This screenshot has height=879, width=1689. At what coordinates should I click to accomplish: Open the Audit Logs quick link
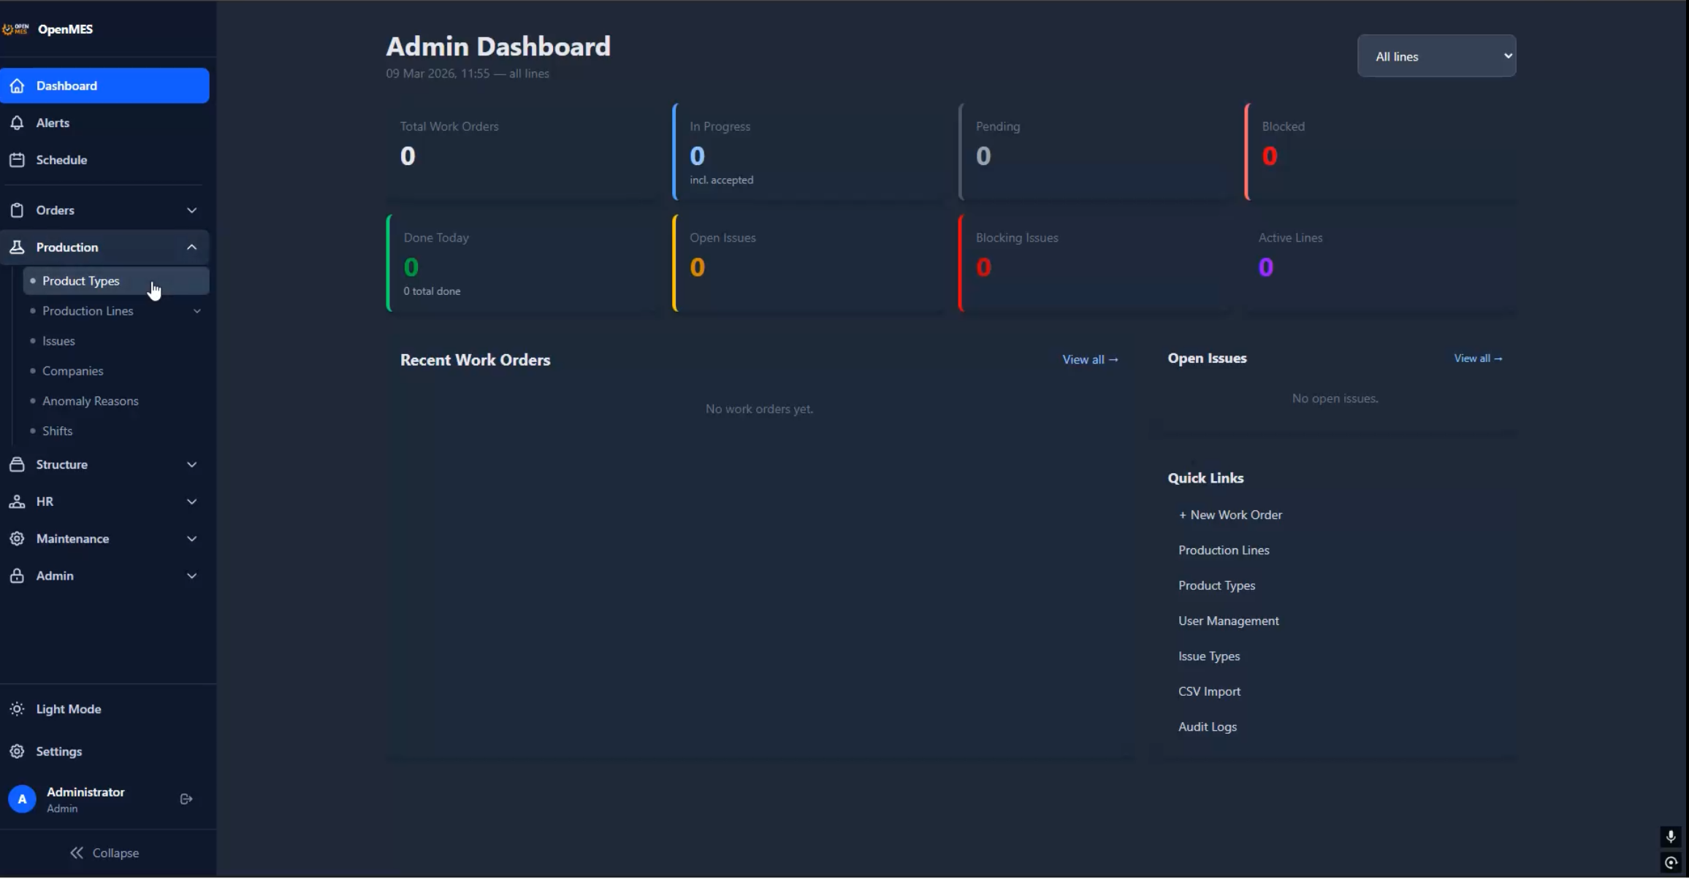coord(1207,727)
